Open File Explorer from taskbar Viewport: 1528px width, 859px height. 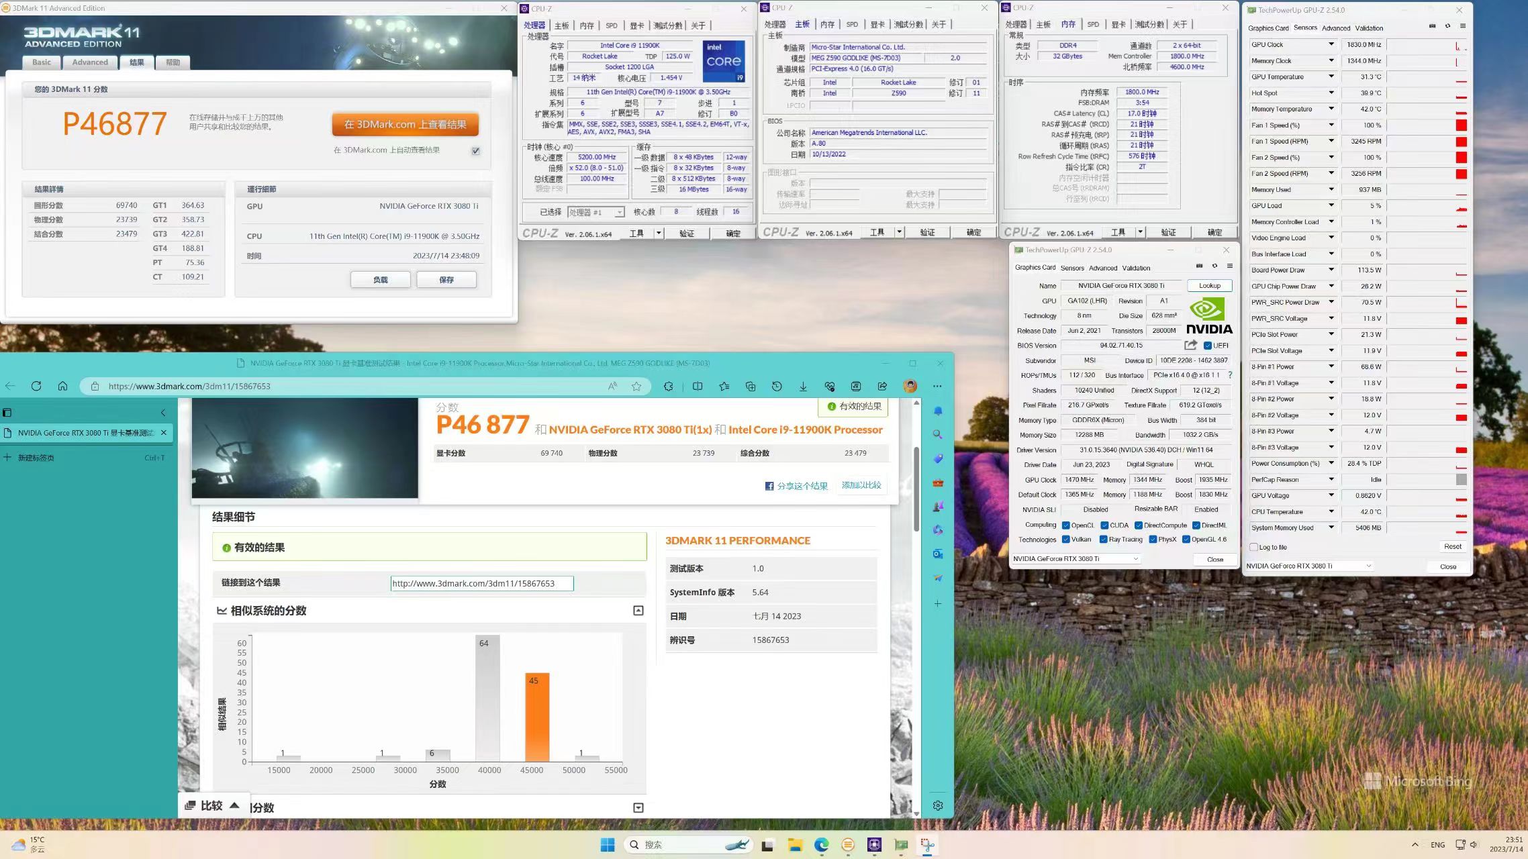[795, 844]
